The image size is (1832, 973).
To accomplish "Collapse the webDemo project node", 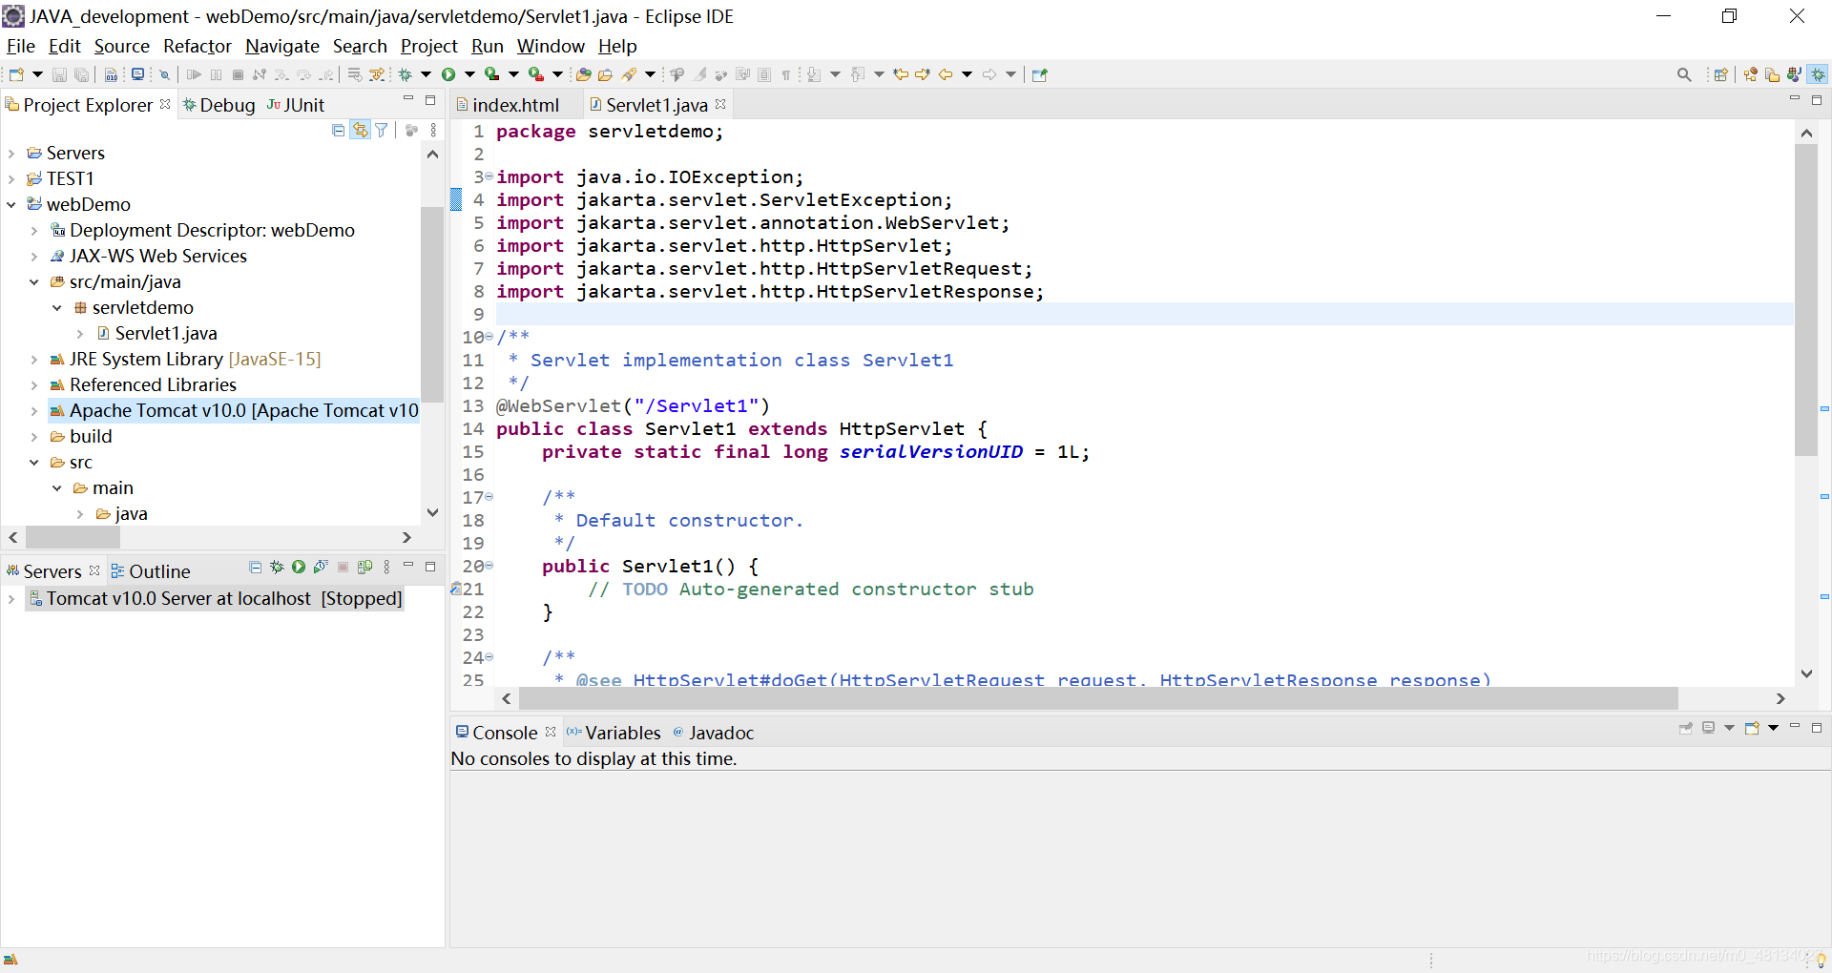I will pyautogui.click(x=11, y=204).
